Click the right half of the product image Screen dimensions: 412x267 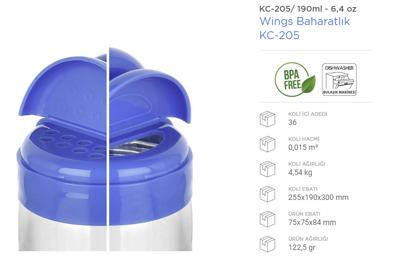151,149
